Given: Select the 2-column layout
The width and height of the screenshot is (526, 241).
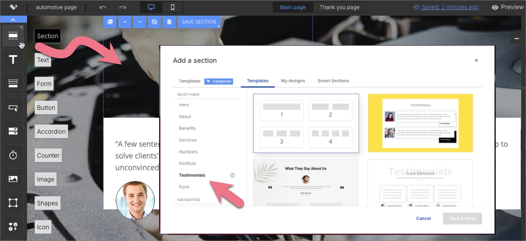Looking at the screenshot, I should (x=331, y=110).
